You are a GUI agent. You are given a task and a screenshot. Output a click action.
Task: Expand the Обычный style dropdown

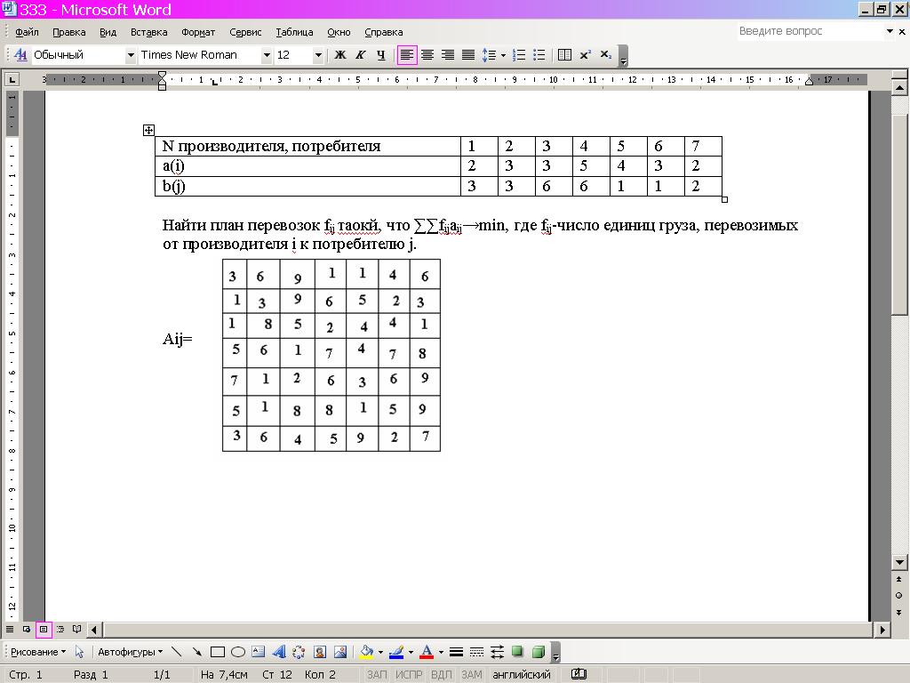coord(131,55)
